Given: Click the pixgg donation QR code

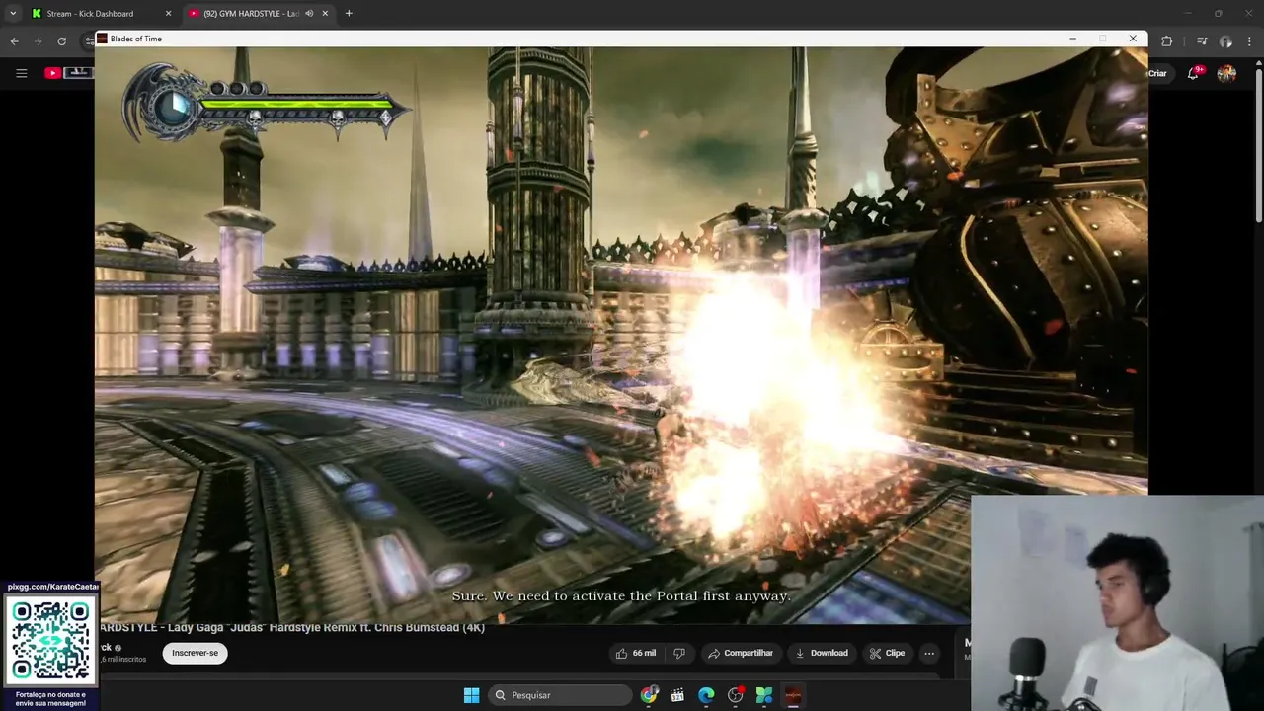Looking at the screenshot, I should point(50,641).
